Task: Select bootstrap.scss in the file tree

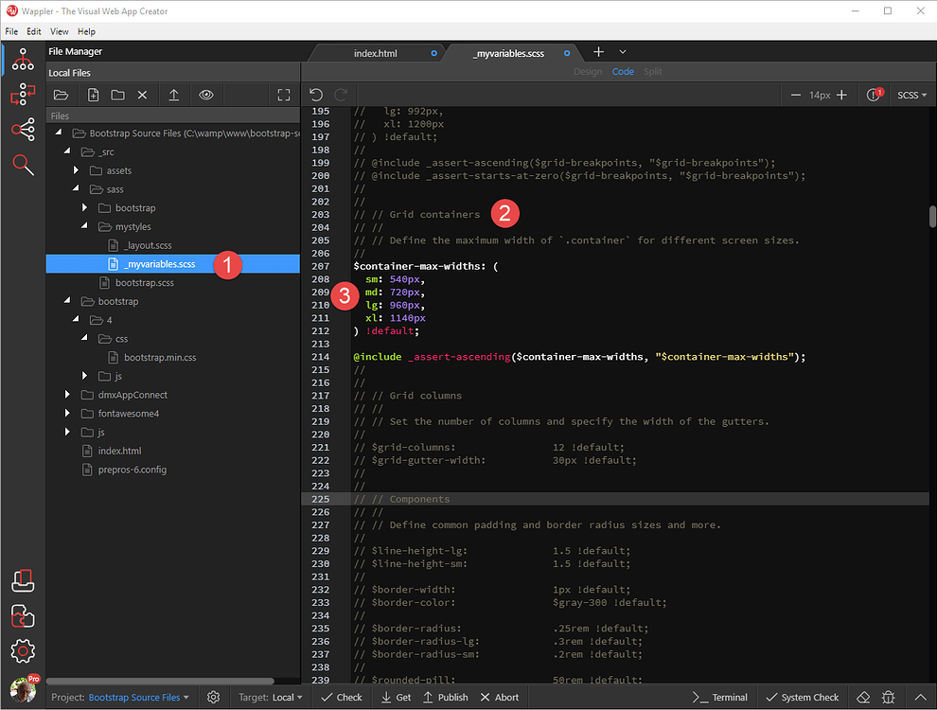Action: pos(145,282)
